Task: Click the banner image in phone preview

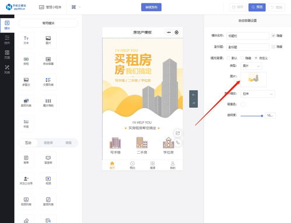Action: click(142, 78)
